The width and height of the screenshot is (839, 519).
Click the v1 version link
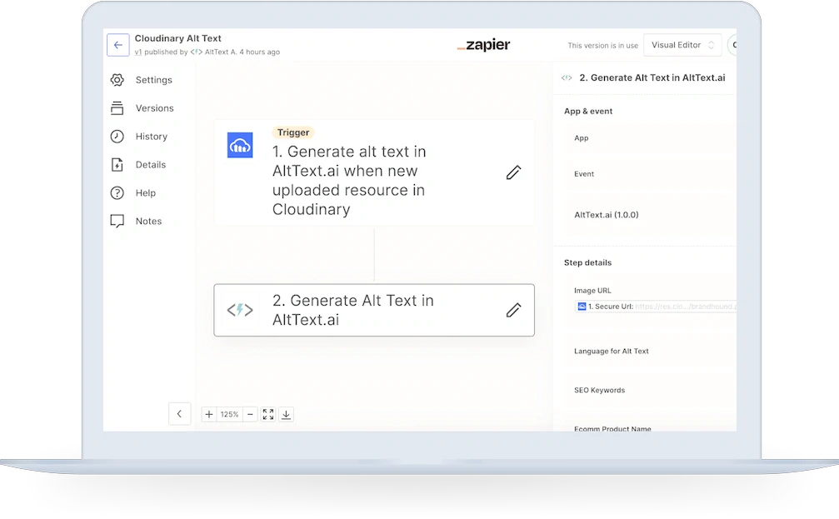[138, 52]
